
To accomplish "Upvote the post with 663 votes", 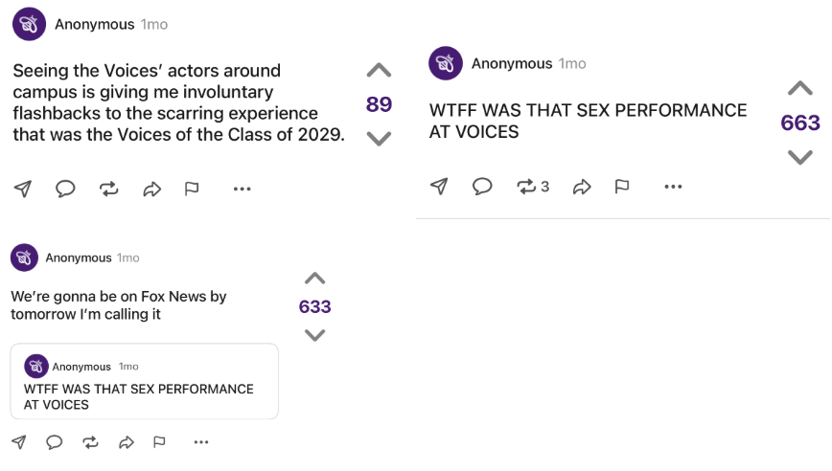I will coord(799,89).
